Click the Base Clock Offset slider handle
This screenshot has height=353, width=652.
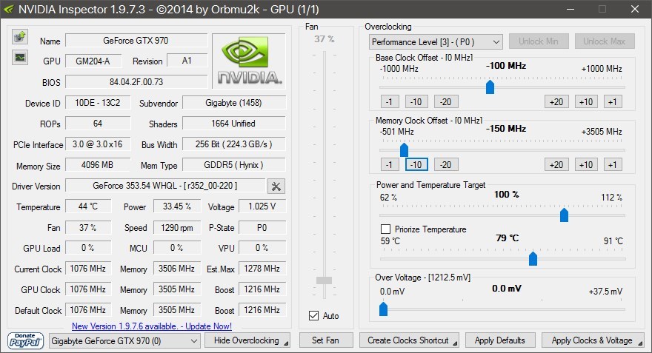490,87
